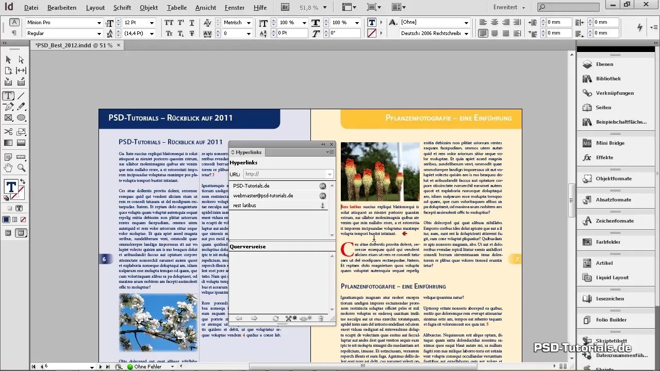Select the Gradient Swatch tool

(9, 143)
